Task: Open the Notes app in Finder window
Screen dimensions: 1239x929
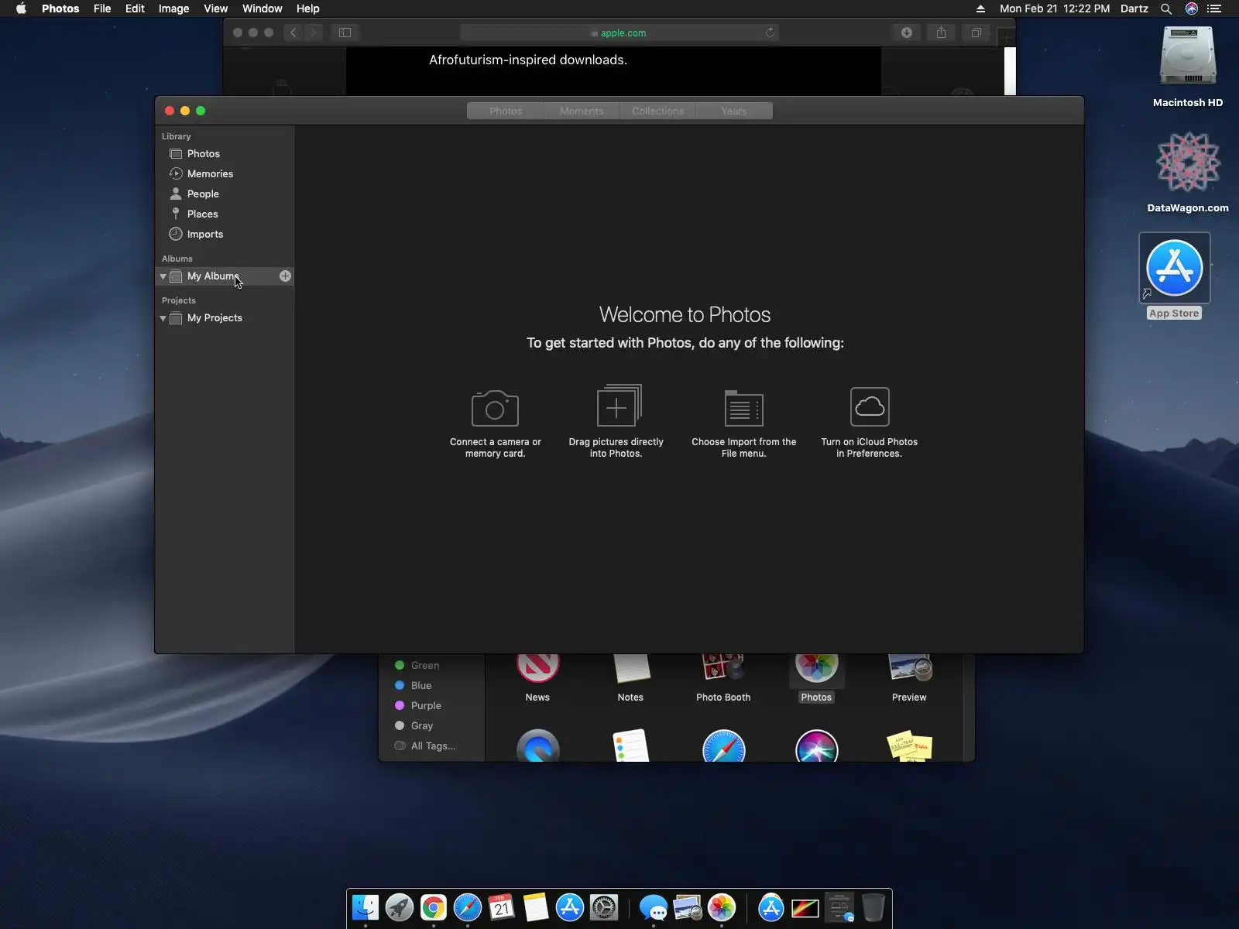Action: (x=630, y=678)
